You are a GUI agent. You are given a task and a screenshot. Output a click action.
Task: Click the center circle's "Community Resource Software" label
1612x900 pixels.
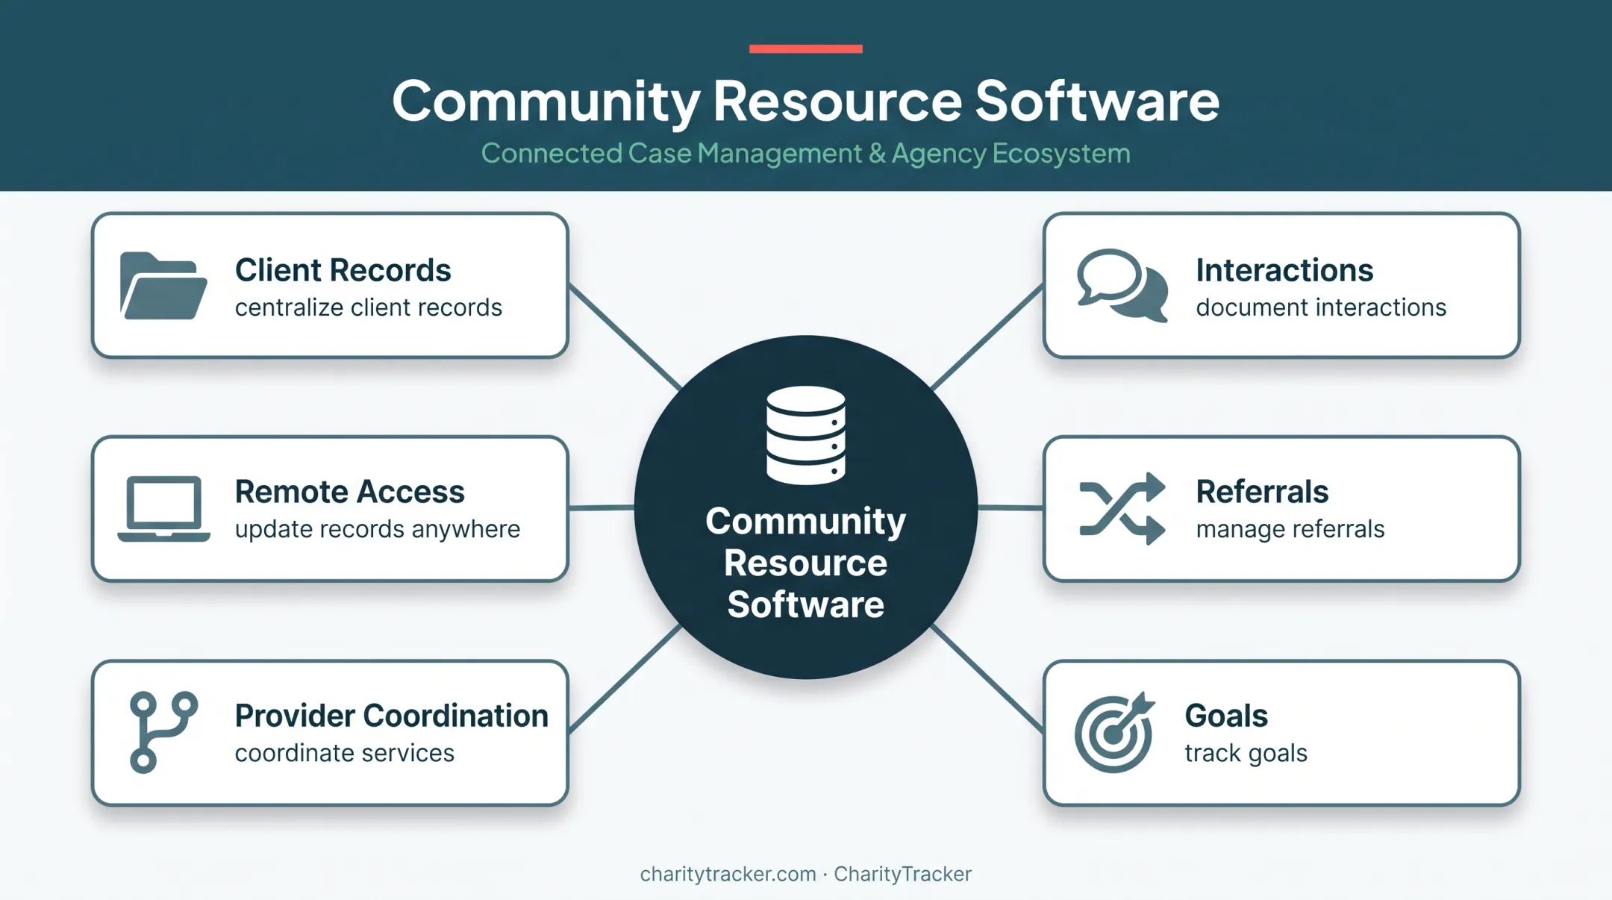tap(806, 563)
